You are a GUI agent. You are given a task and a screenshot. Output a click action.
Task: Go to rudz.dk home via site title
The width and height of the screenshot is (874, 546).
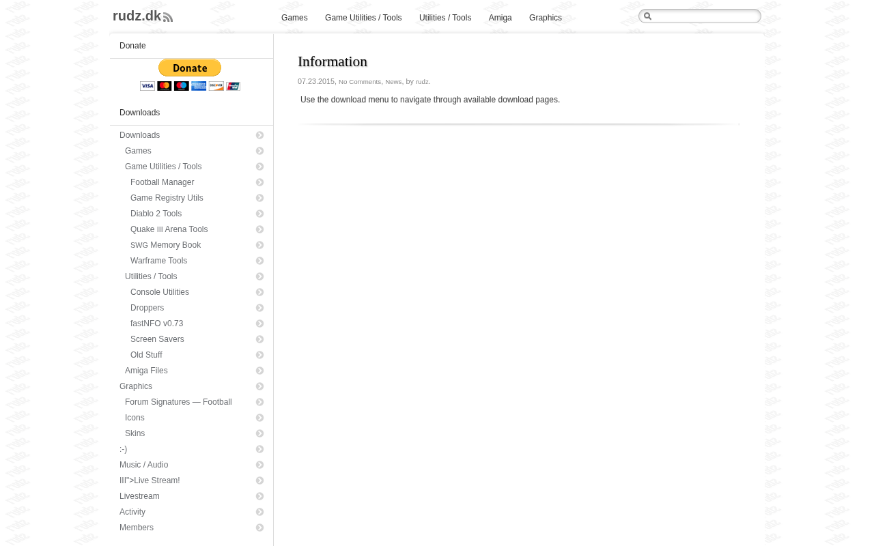pos(137,16)
